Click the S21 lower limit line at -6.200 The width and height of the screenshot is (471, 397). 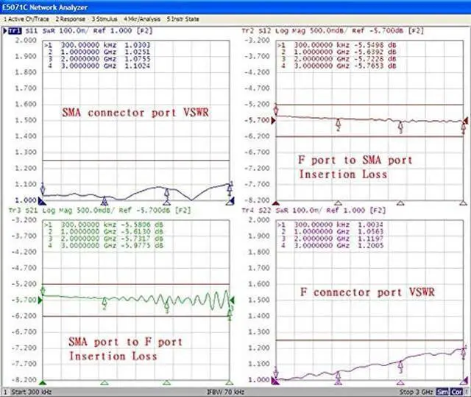(x=135, y=316)
